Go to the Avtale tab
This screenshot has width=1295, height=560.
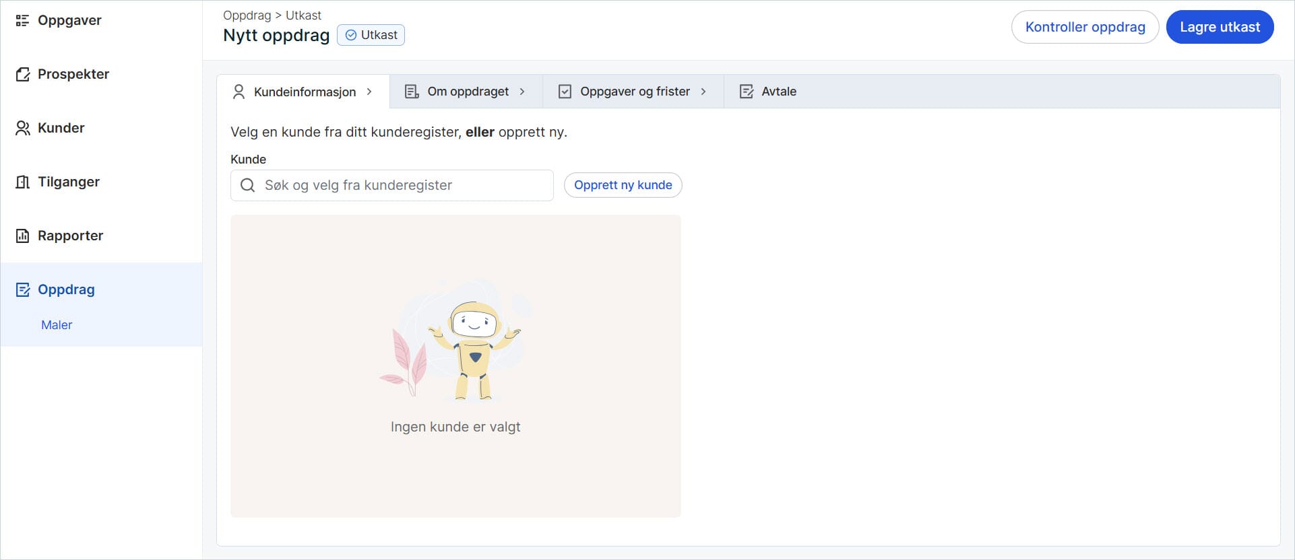tap(778, 92)
